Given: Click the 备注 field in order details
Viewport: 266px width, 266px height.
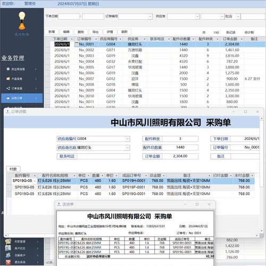Looking at the screenshot, I should coord(245,156).
